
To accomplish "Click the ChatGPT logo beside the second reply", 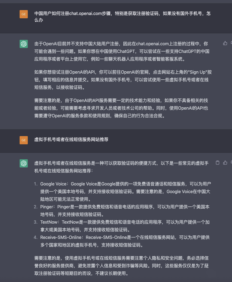I will coord(24,163).
